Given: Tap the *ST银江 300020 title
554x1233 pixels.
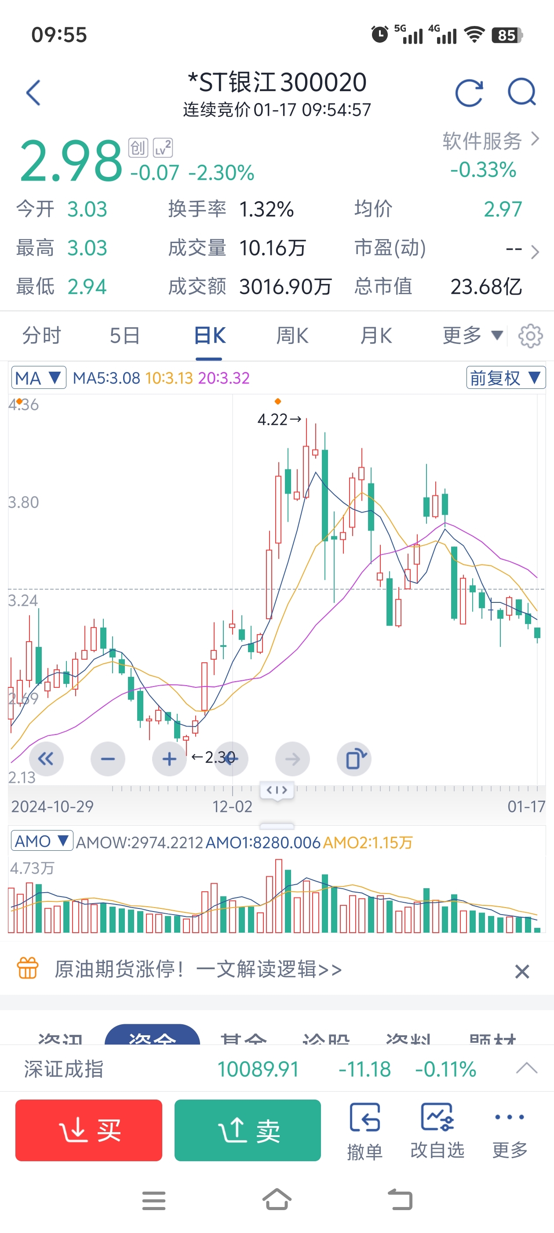Looking at the screenshot, I should click(x=277, y=82).
